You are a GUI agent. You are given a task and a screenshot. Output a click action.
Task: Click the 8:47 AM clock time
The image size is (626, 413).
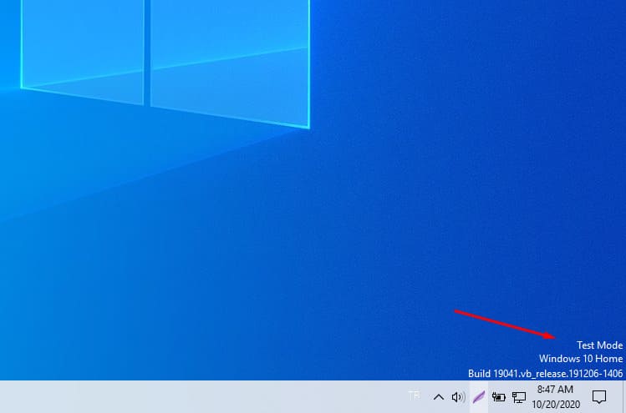click(x=555, y=390)
